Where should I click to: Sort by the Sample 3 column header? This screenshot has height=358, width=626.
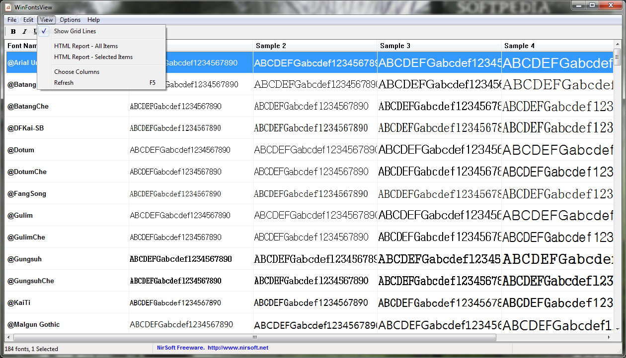point(439,46)
